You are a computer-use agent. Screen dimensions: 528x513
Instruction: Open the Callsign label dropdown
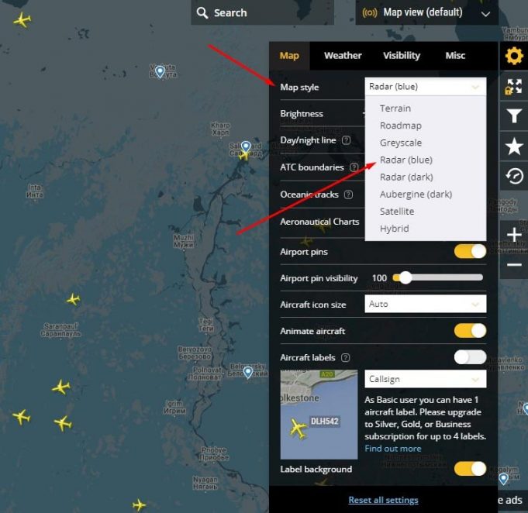pyautogui.click(x=426, y=379)
